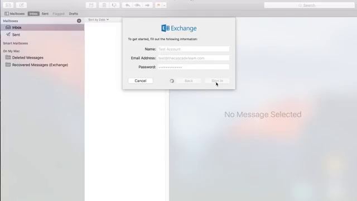Select the Sent favorites bar tab
The width and height of the screenshot is (357, 201).
45,13
